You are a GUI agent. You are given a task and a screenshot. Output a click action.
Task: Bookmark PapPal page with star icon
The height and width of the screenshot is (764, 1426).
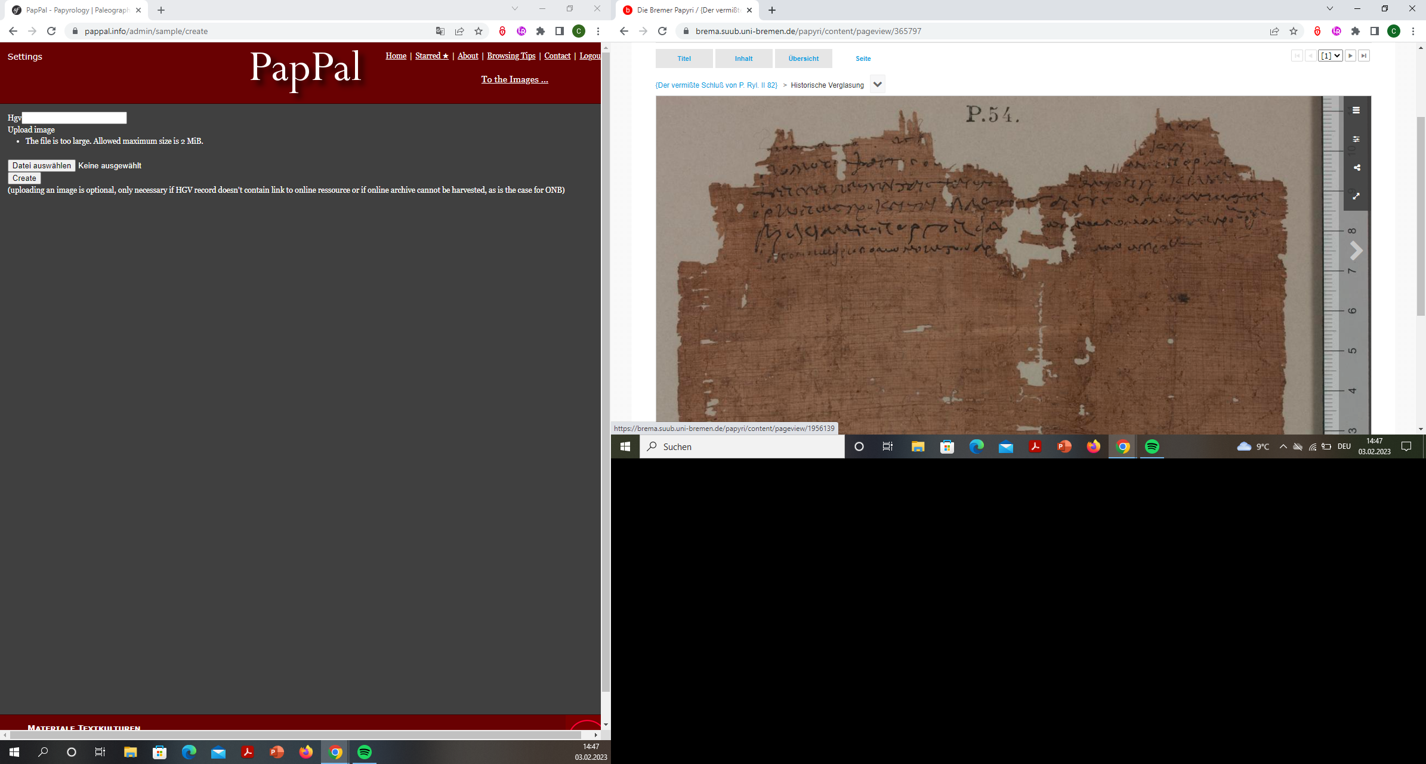tap(479, 31)
